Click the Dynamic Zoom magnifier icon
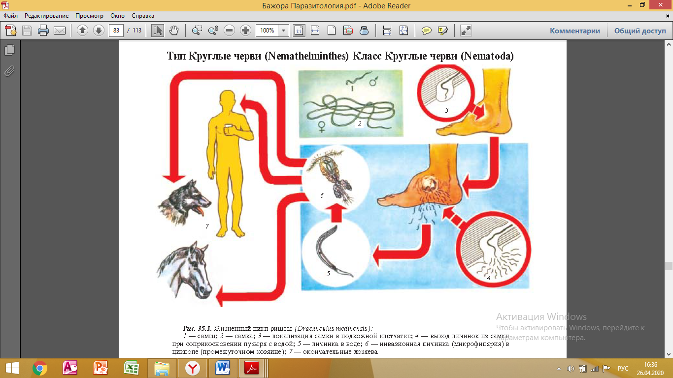 [213, 31]
